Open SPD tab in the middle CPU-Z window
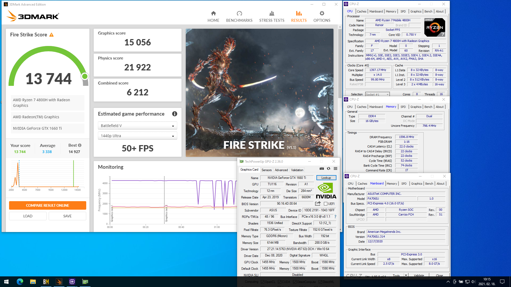 click(x=403, y=107)
